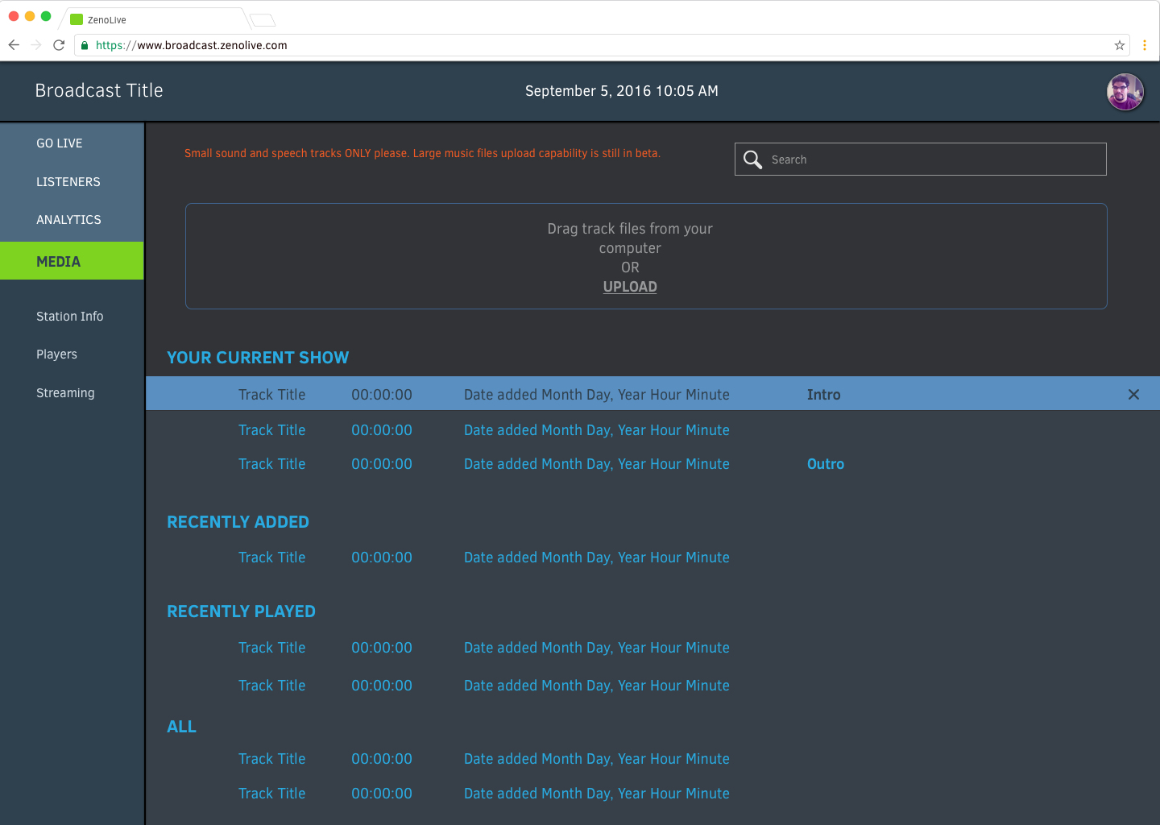Viewport: 1160px width, 825px height.
Task: Click macOS green maximize window button
Action: [x=46, y=16]
